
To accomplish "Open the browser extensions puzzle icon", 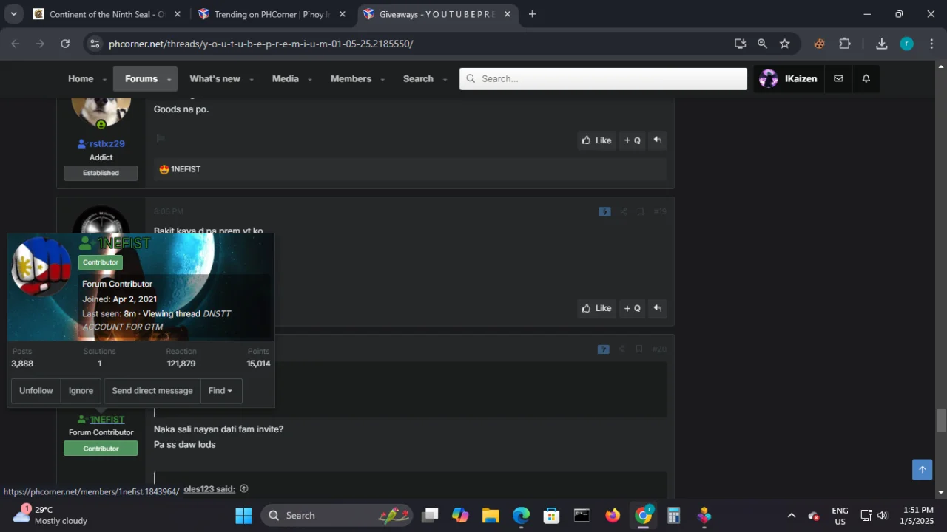I will [x=844, y=44].
